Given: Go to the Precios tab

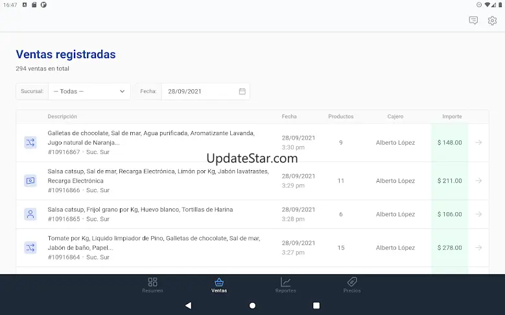Looking at the screenshot, I should pyautogui.click(x=352, y=285).
